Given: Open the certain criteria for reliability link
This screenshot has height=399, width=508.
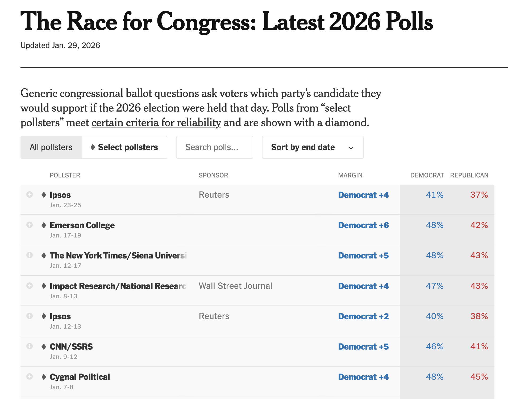Looking at the screenshot, I should (x=156, y=123).
